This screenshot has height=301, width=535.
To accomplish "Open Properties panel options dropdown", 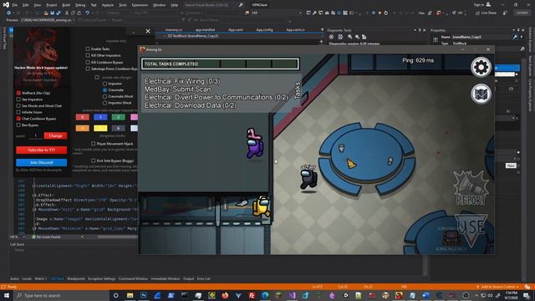I will [x=513, y=30].
